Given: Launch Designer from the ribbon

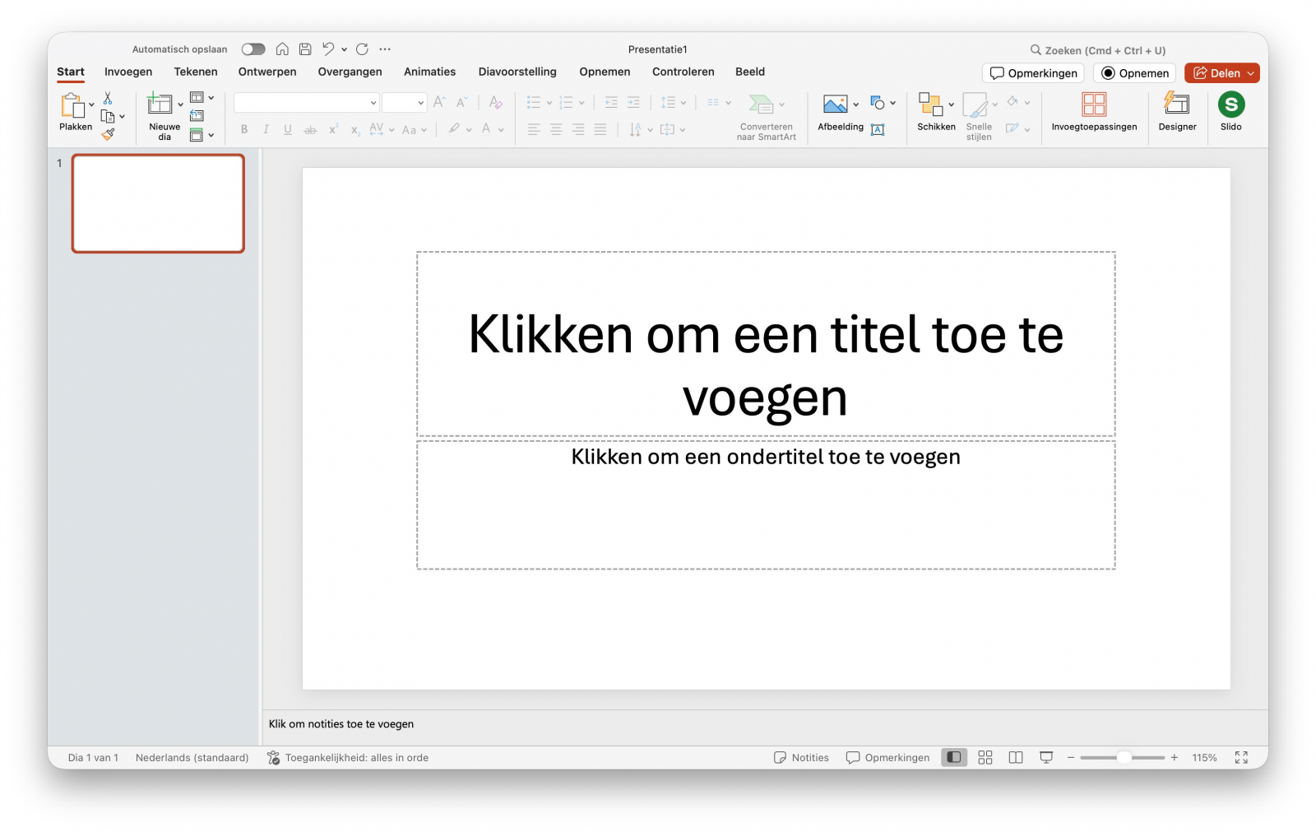Looking at the screenshot, I should tap(1177, 111).
